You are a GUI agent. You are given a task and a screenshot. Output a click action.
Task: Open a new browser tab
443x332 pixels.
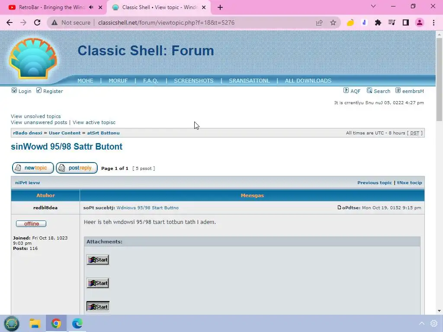coord(220,7)
